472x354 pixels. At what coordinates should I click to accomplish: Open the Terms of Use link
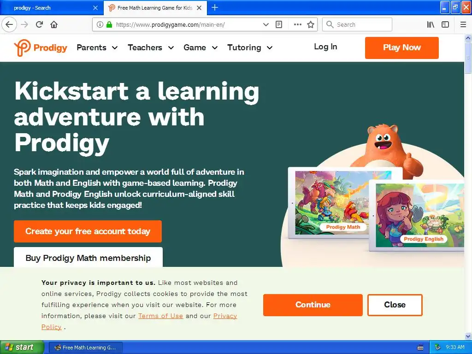[x=160, y=316]
